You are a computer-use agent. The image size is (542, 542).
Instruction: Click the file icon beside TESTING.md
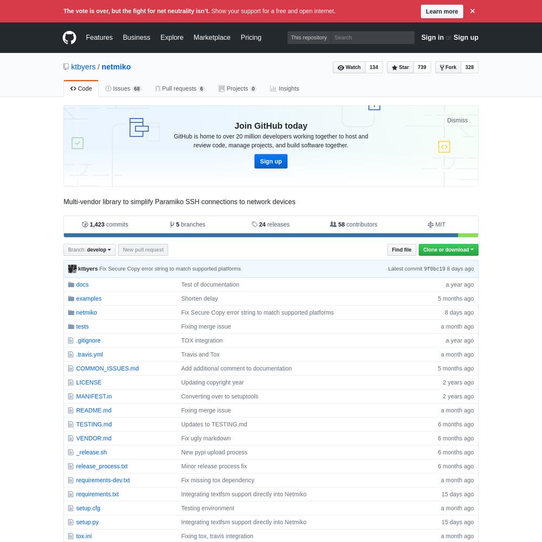coord(71,424)
